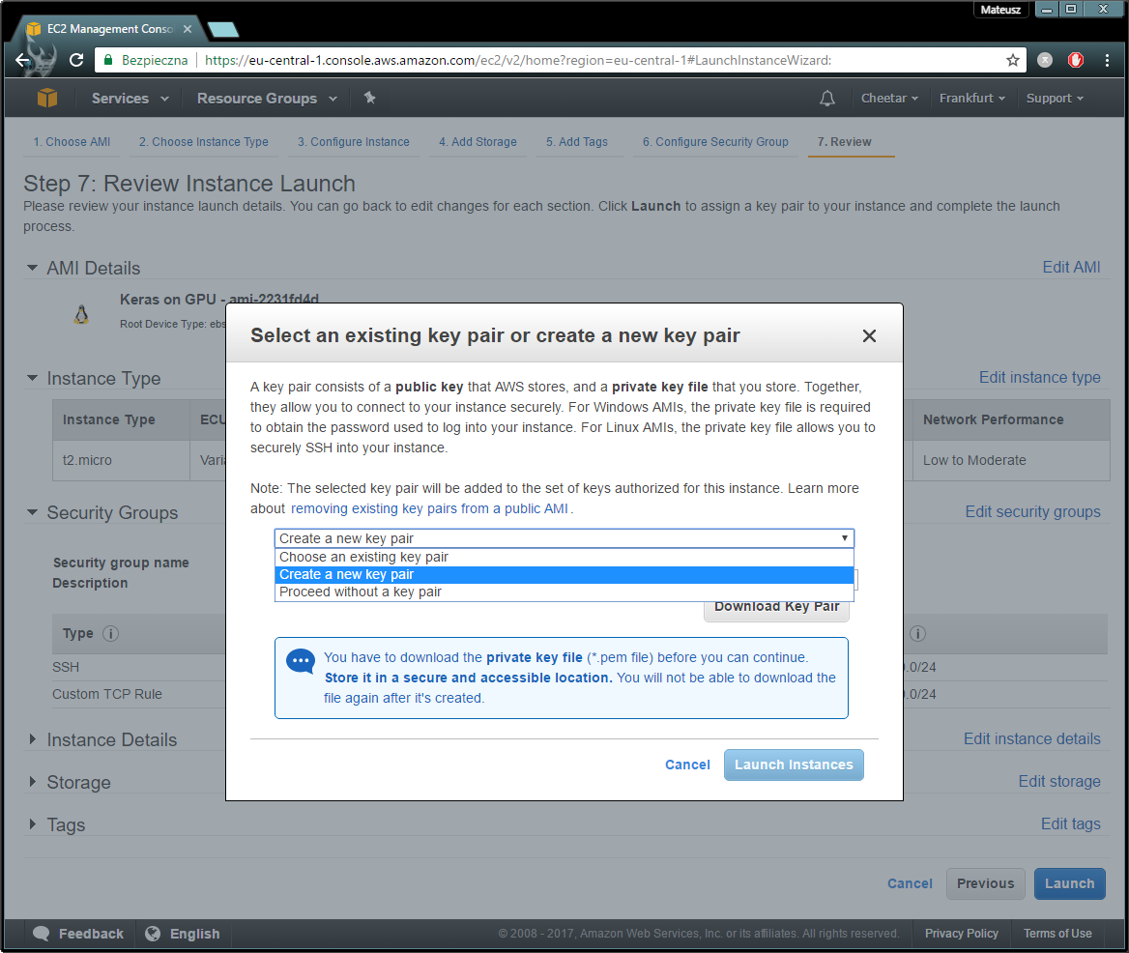Expand the Instance Details section
The width and height of the screenshot is (1129, 953).
coord(33,739)
